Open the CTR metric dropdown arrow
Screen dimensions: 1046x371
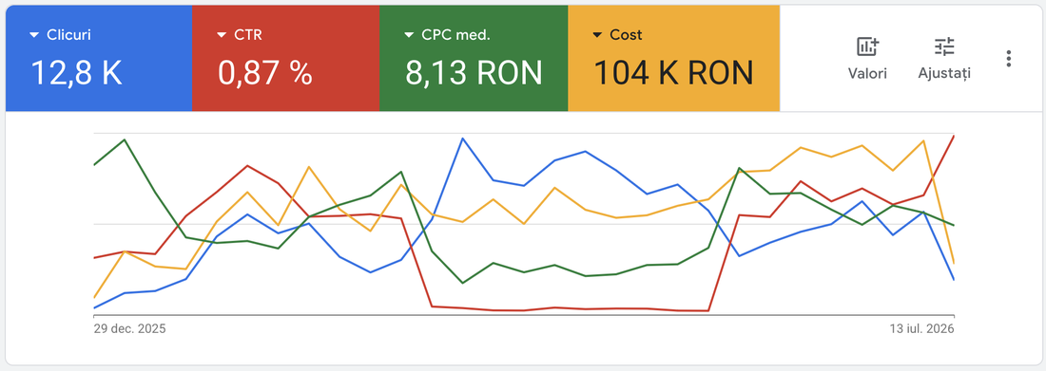223,35
